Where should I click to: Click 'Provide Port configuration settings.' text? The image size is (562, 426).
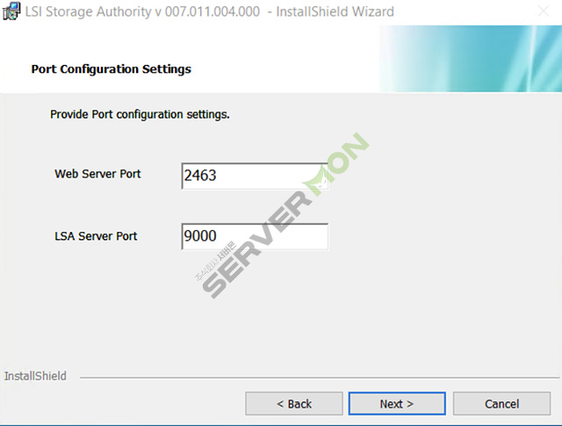pos(140,115)
